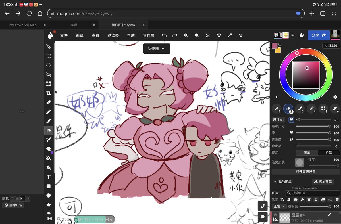Expand panel with arrow below color wheel
Image resolution: width=341 pixels, height=224 pixels.
pos(276,97)
